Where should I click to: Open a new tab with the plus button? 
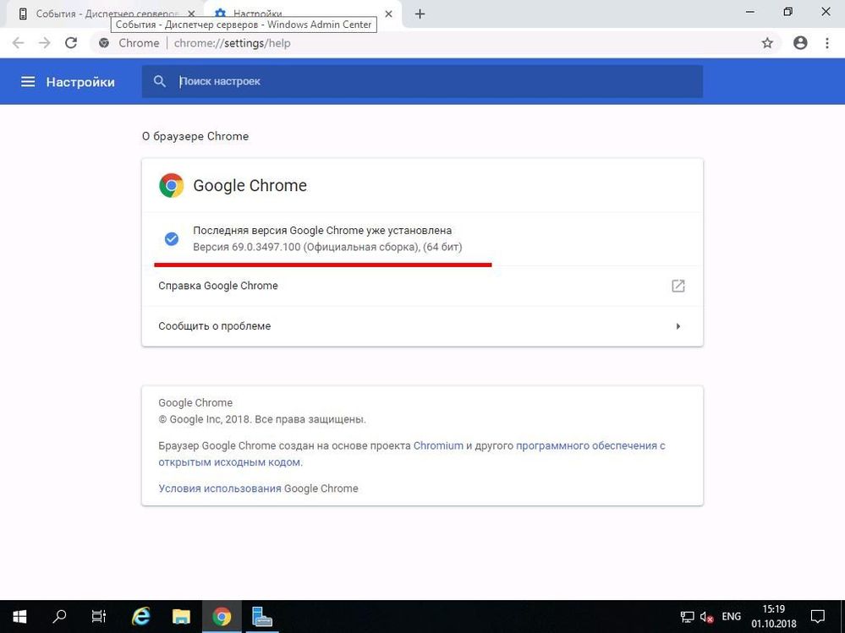tap(420, 14)
